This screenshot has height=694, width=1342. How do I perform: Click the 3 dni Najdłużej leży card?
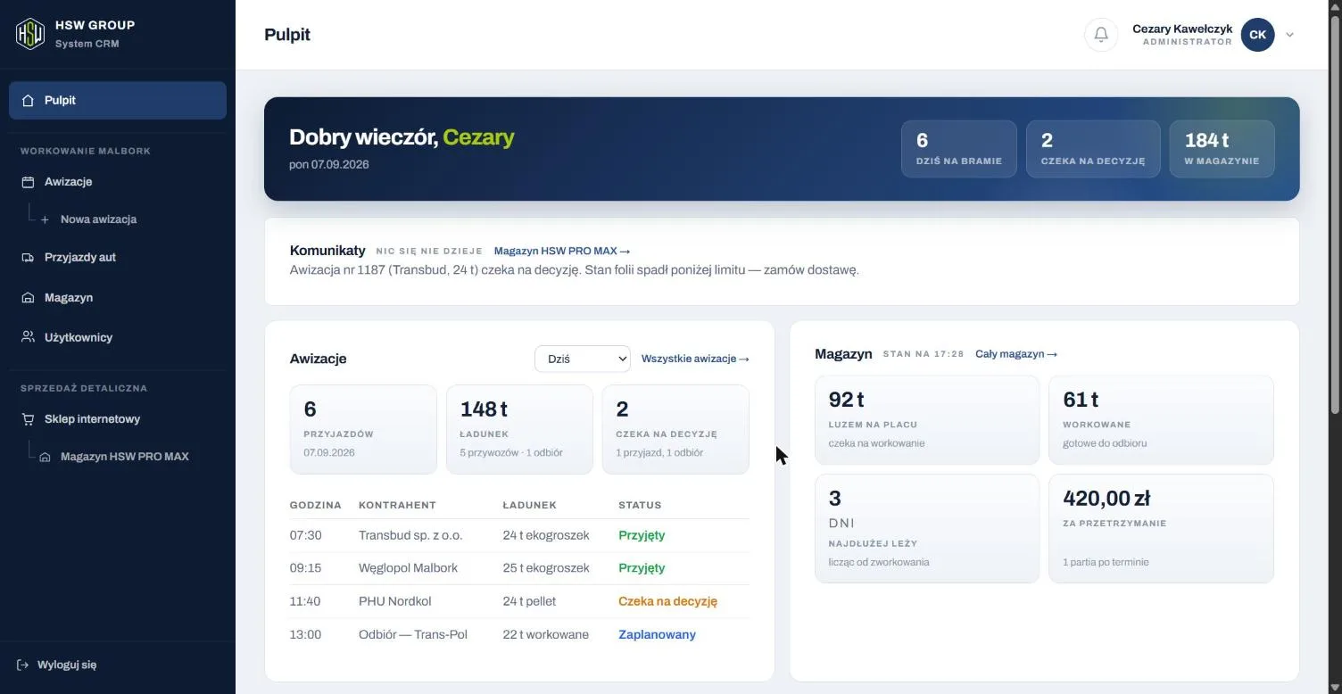[927, 529]
